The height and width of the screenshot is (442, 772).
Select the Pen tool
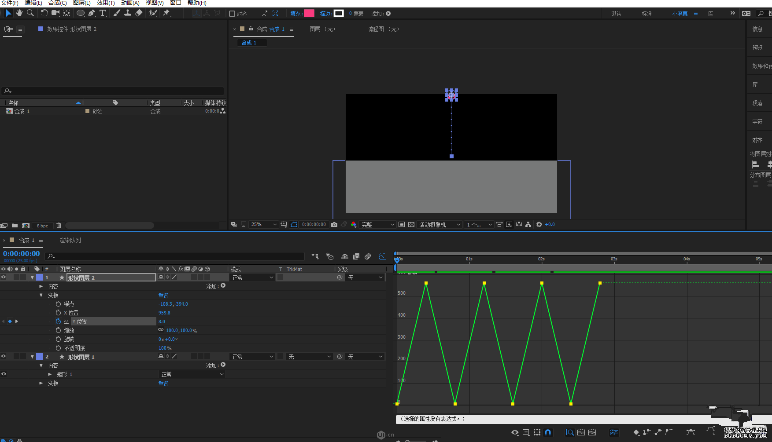(x=92, y=13)
